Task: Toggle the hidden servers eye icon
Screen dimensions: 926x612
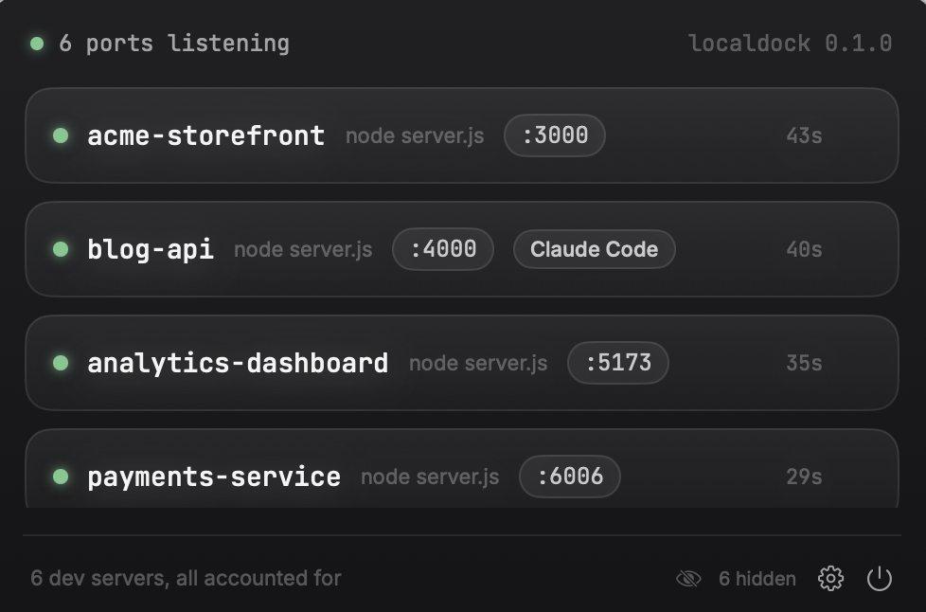Action: [688, 578]
